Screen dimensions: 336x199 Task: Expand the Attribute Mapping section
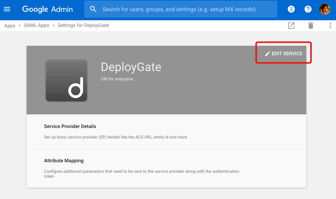166,168
